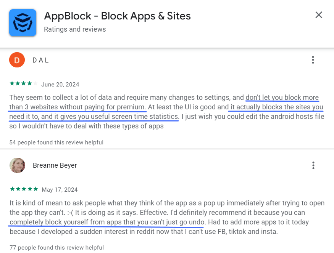Select the reviewer name Breanne Beyer
334x253 pixels.
point(55,165)
